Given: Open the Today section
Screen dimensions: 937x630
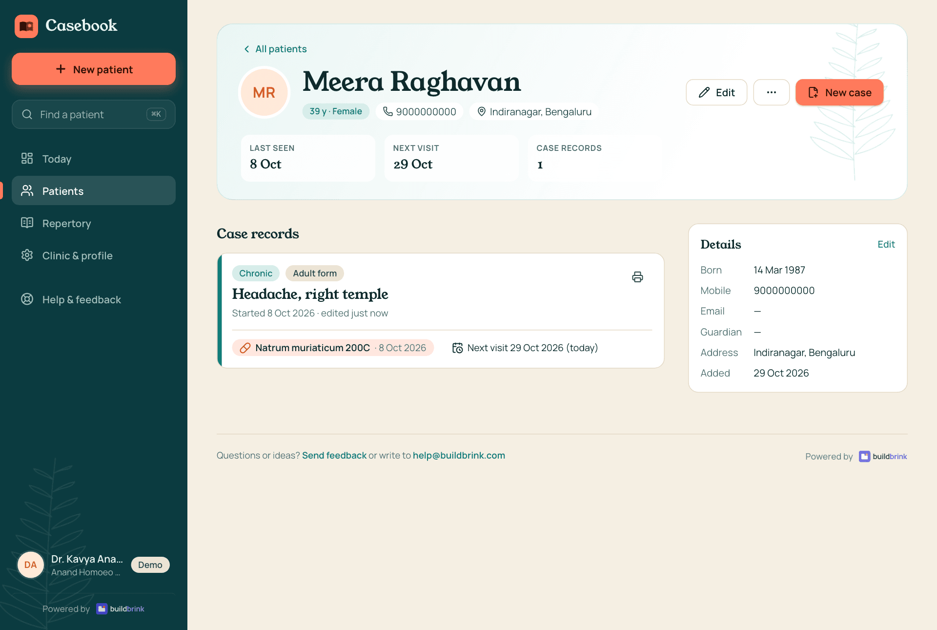Looking at the screenshot, I should [x=94, y=159].
